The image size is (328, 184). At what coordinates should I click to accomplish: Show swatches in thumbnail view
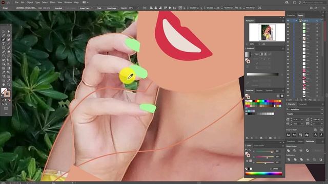click(282, 96)
